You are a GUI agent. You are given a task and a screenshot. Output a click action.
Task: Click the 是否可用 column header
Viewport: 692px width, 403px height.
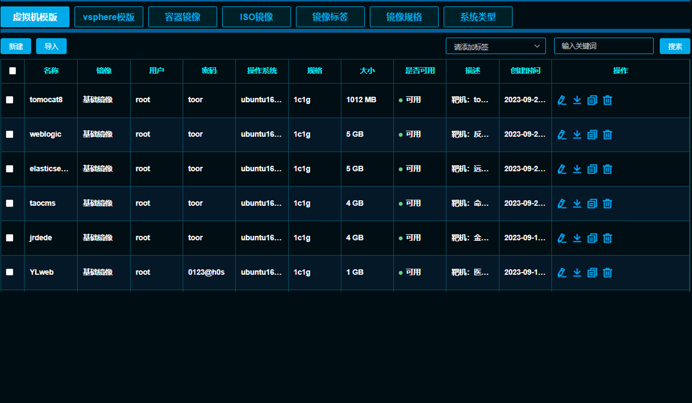420,71
